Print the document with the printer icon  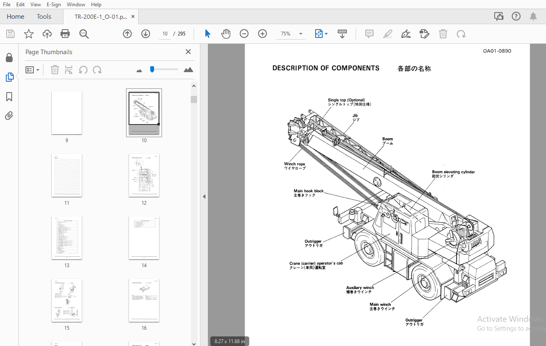(65, 34)
